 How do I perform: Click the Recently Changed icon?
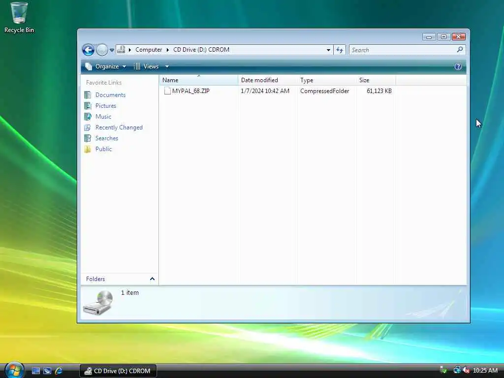[x=88, y=127]
